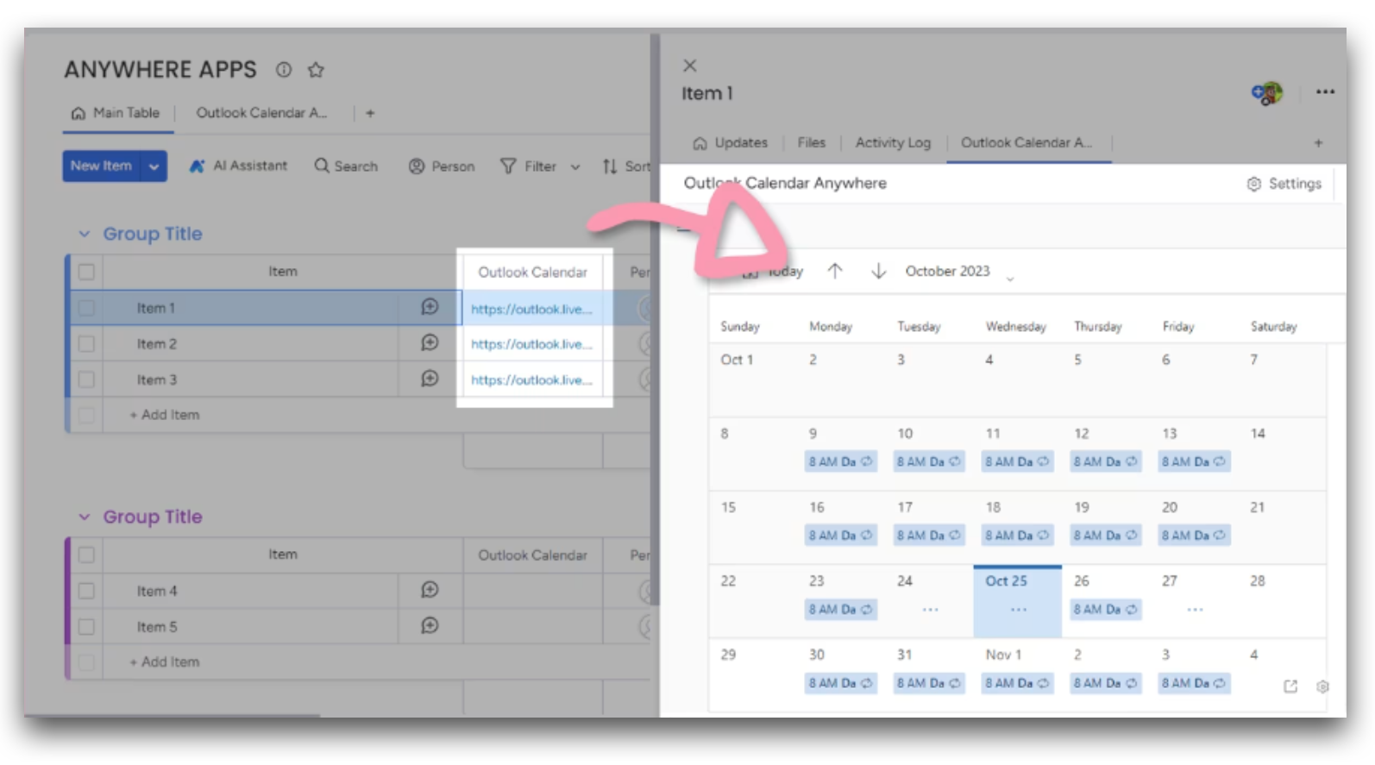Open Item 3's outlook.live link
Screen dimensions: 1375x765
tap(531, 379)
